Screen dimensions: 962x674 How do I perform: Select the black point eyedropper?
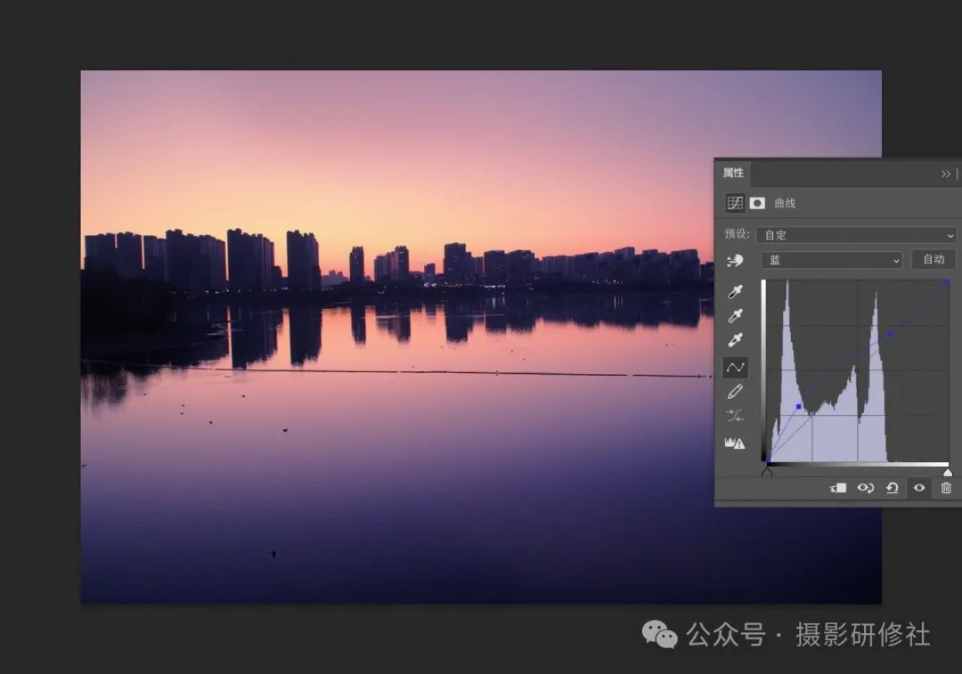[x=735, y=291]
